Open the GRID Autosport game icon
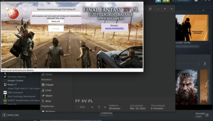The height and width of the screenshot is (121, 213). point(5,93)
